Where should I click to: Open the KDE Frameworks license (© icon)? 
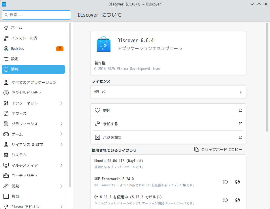click(225, 182)
